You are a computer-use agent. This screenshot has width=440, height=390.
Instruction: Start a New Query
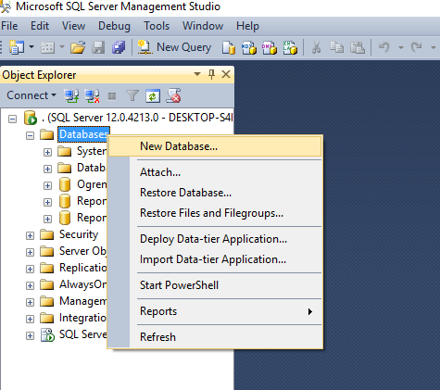pyautogui.click(x=174, y=47)
